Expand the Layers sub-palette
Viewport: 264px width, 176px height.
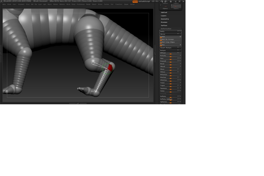164,16
